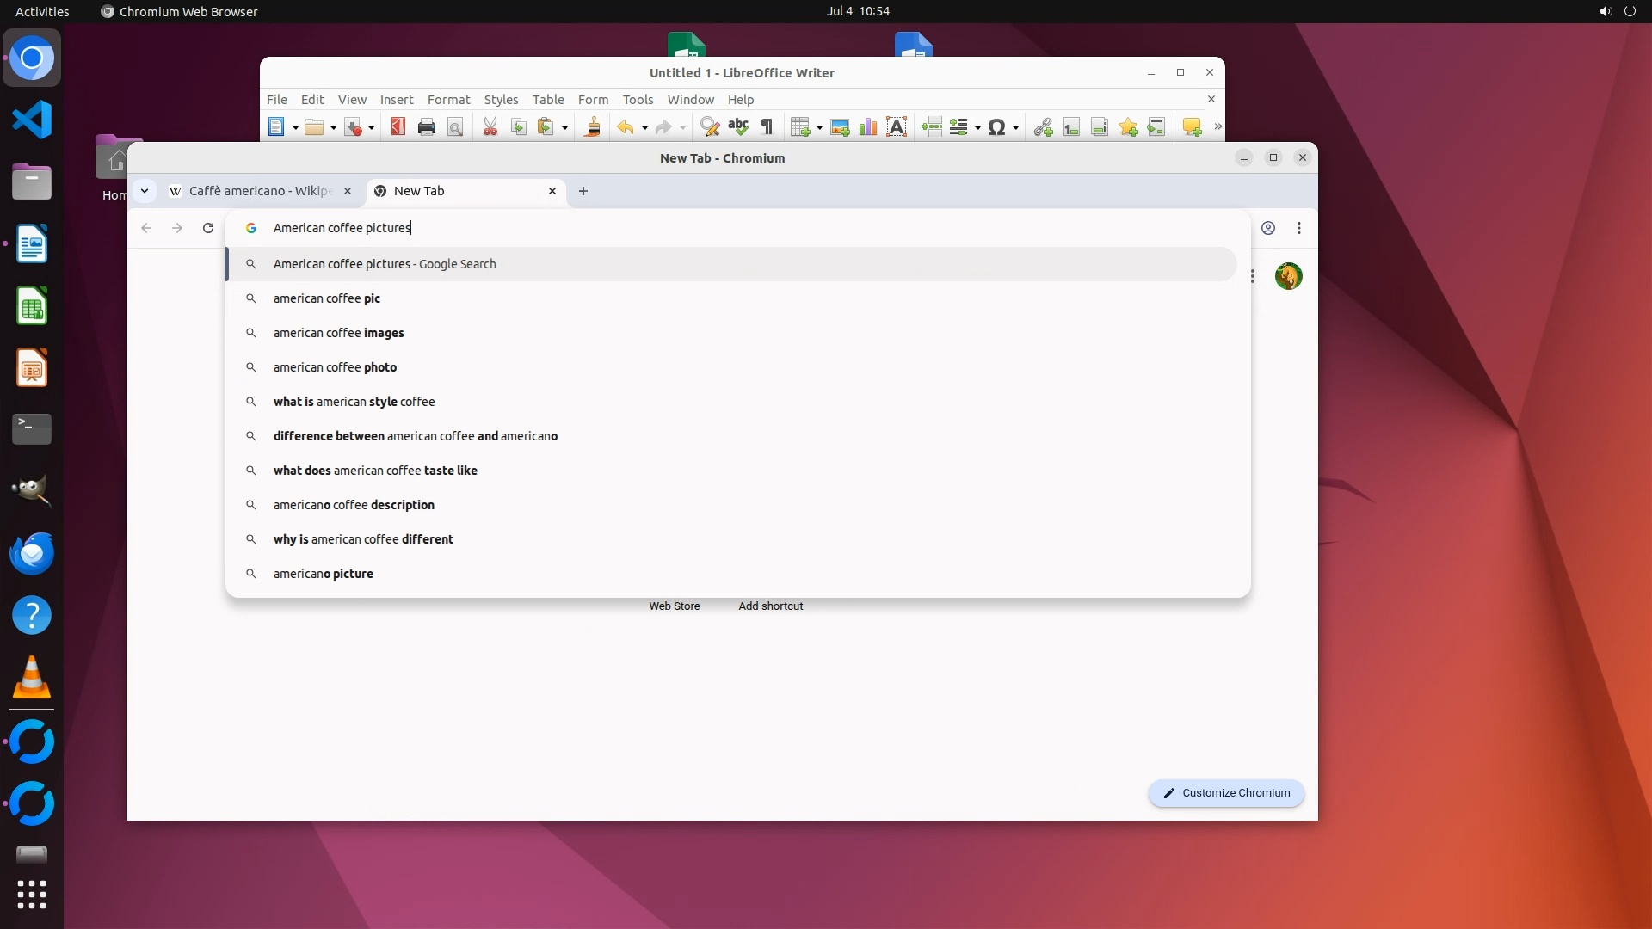This screenshot has width=1652, height=929.
Task: Click the Add shortcut button
Action: [x=770, y=606]
